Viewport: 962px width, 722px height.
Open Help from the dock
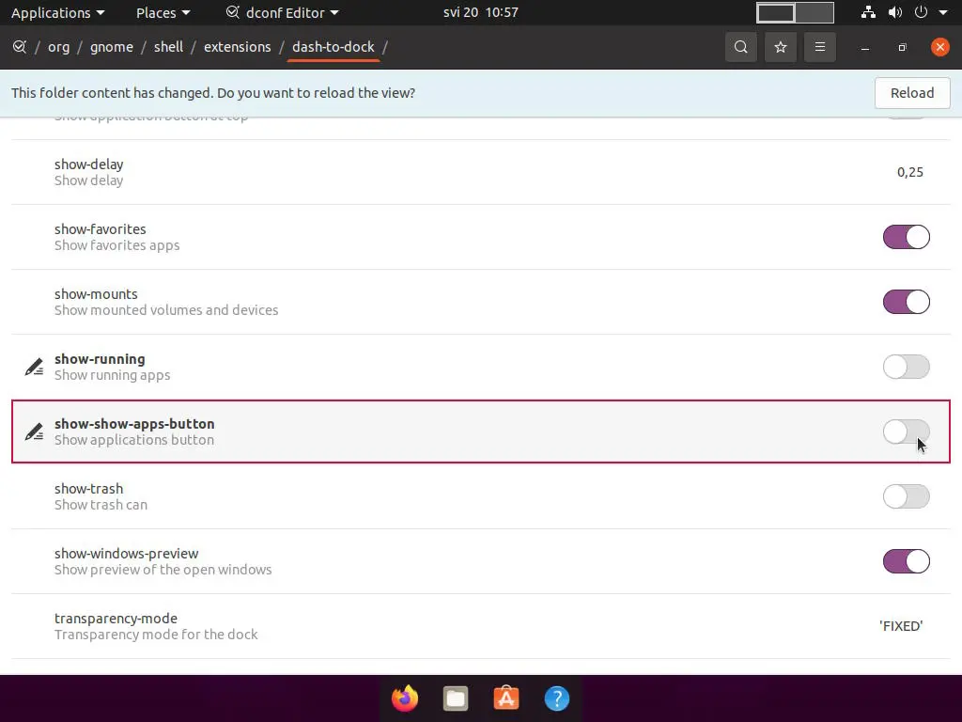point(556,698)
